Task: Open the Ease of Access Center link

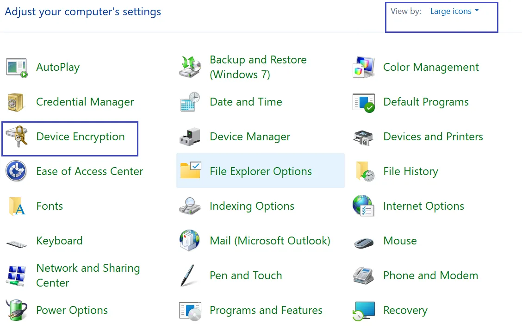Action: [89, 171]
